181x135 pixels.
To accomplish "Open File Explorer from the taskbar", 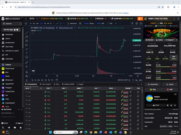I will point(96,132).
